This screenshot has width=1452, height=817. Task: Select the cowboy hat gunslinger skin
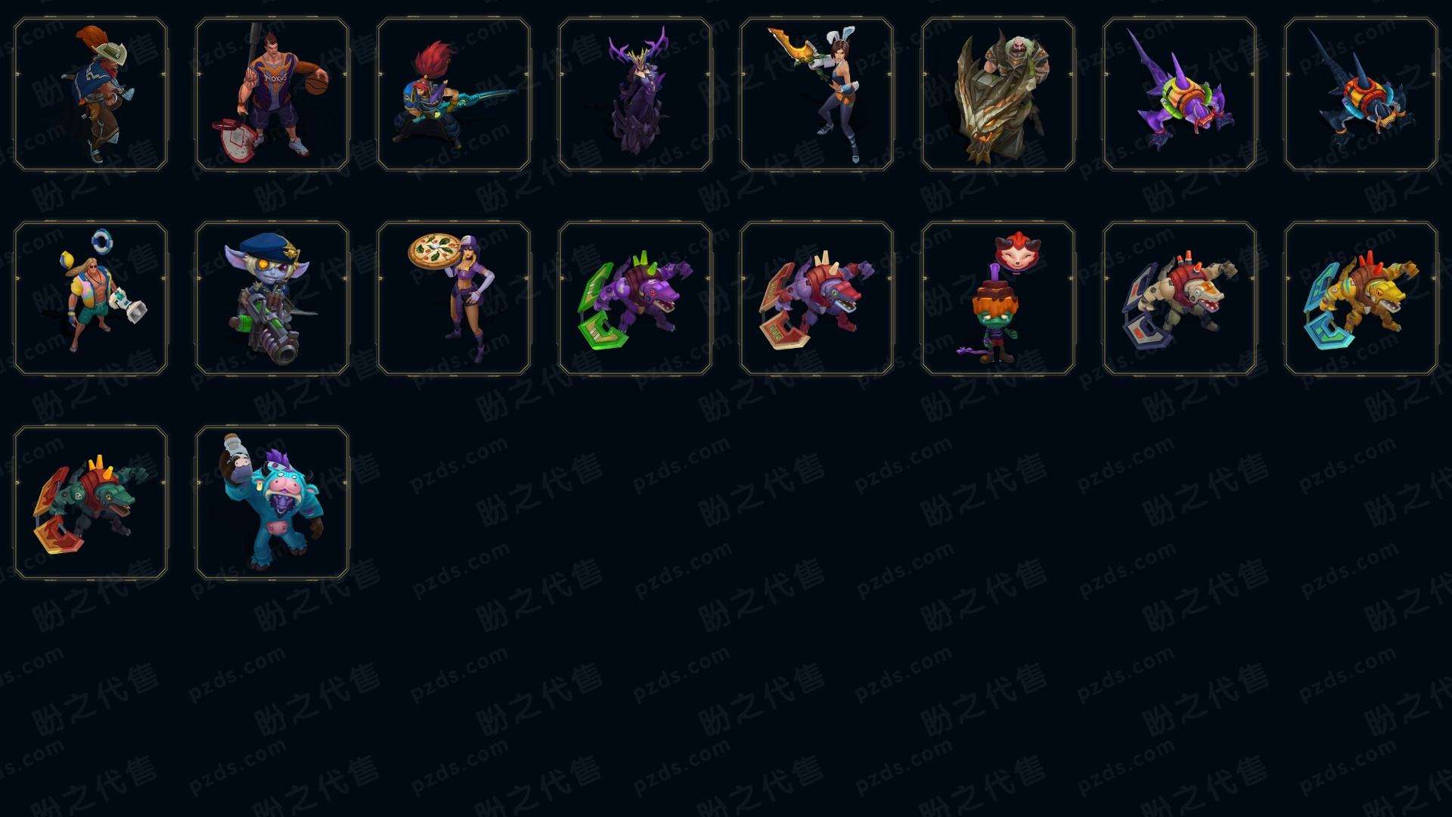click(91, 95)
